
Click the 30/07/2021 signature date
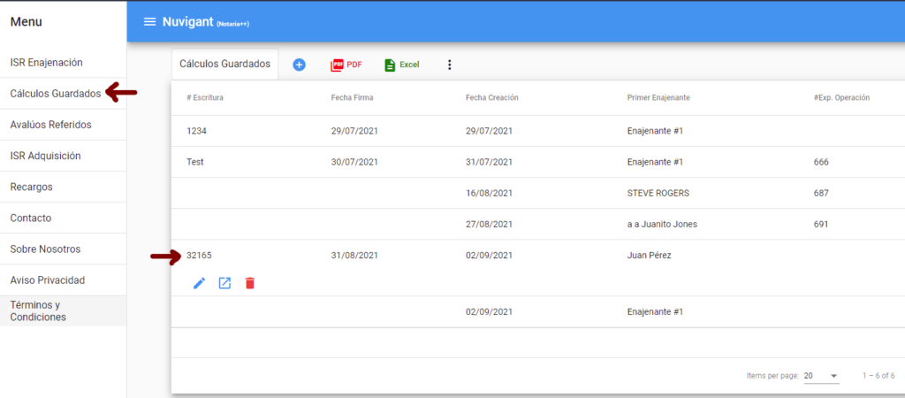(354, 163)
